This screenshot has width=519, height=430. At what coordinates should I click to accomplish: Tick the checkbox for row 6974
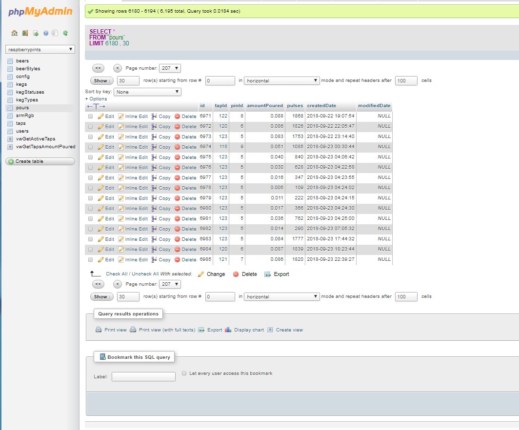(x=90, y=147)
